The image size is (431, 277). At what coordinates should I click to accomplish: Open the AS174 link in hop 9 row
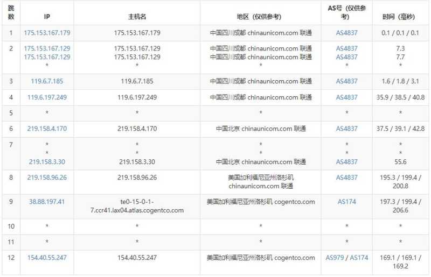[x=346, y=202]
